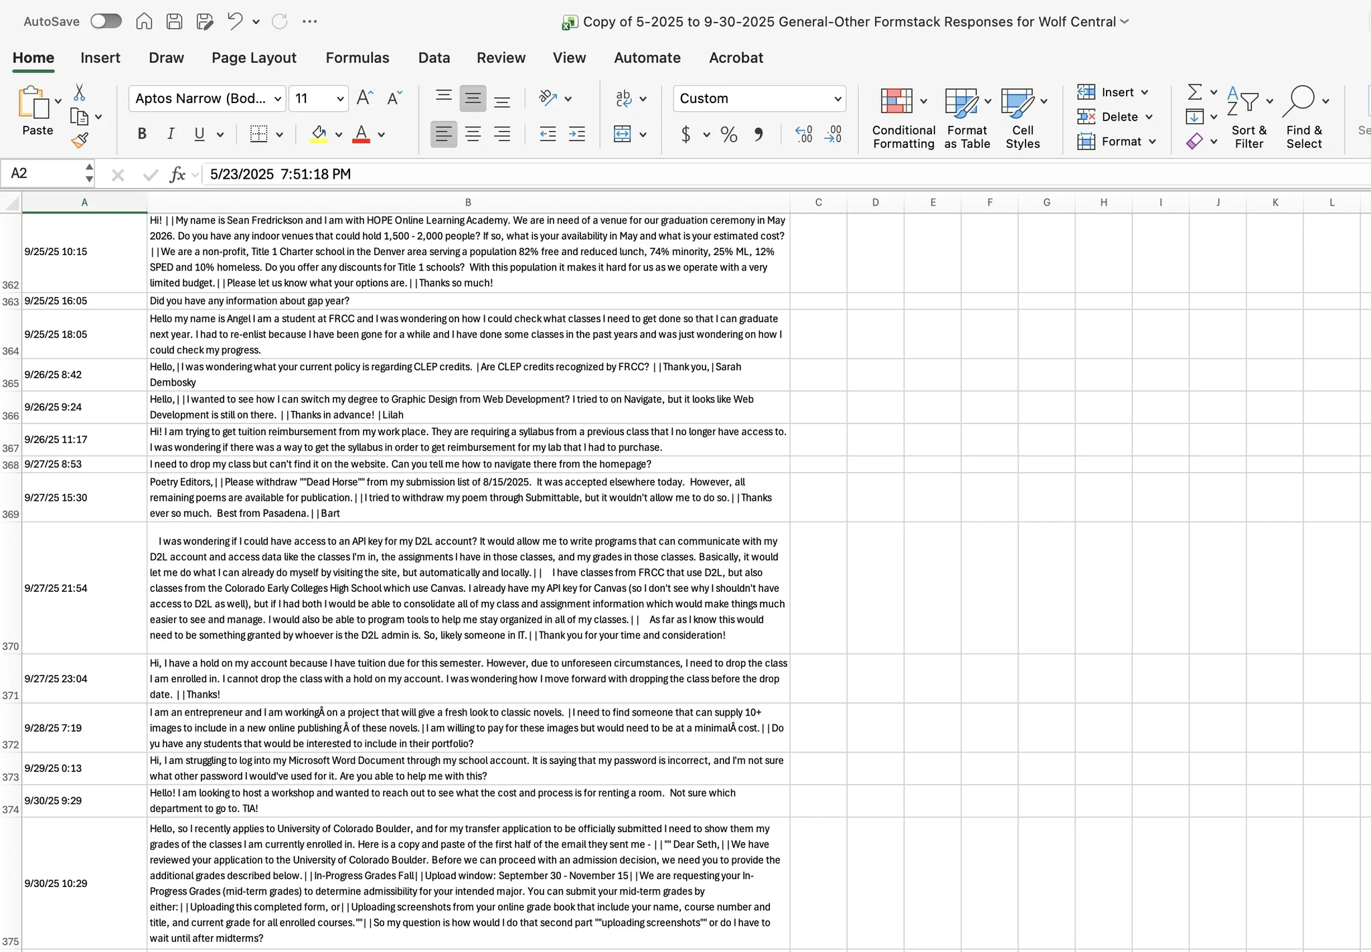Viewport: 1371px width, 952px height.
Task: Click the Cut scissors icon
Action: click(x=80, y=92)
